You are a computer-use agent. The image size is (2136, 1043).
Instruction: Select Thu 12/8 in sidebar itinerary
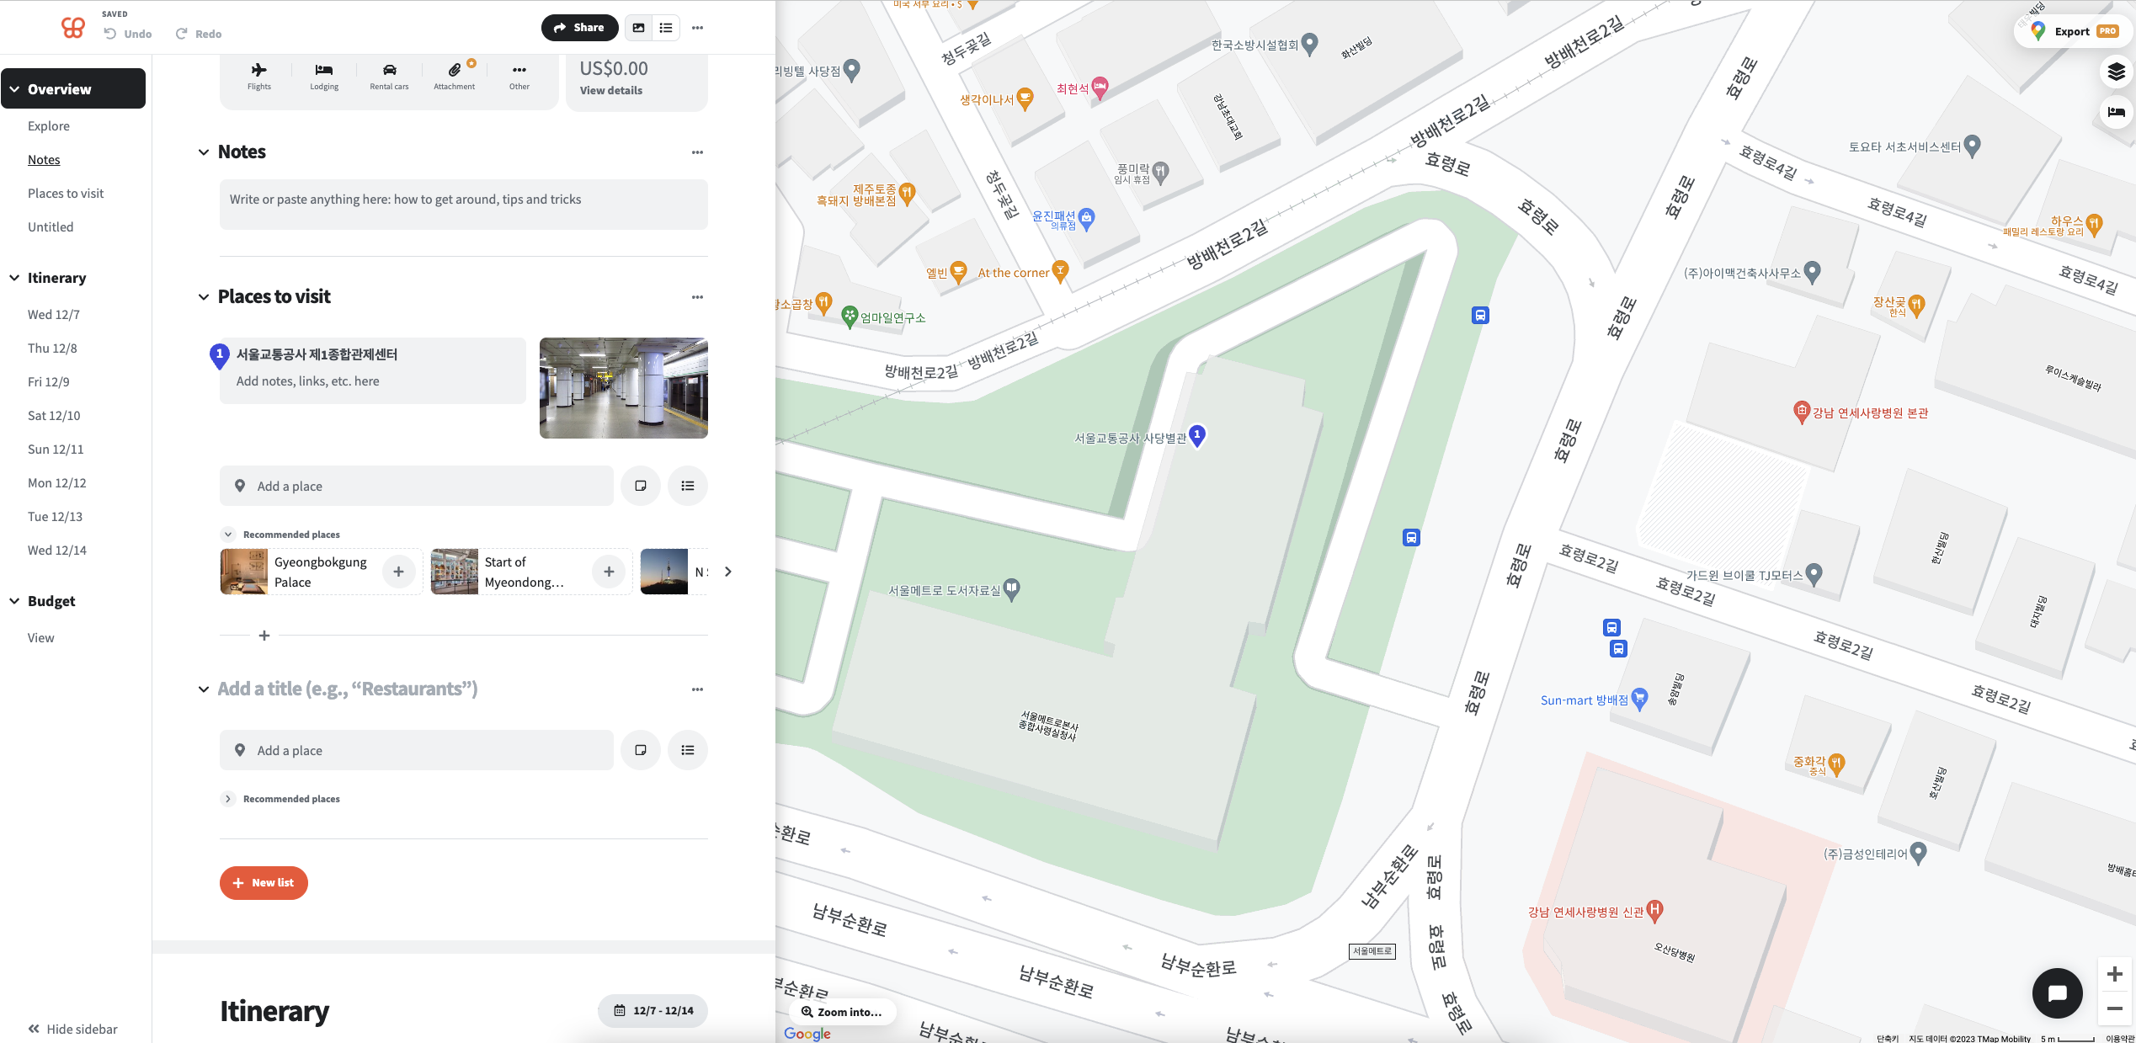tap(52, 349)
